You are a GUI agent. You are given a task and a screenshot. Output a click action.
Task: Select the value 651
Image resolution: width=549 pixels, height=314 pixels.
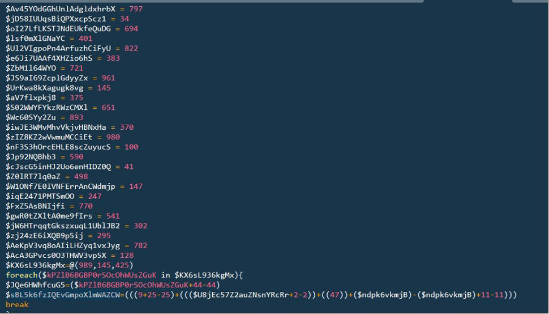coord(109,107)
